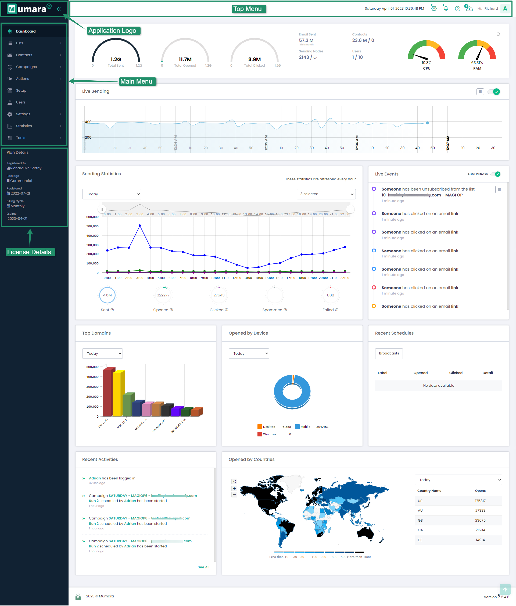Open the Live Events list menu icon
Screen dimensions: 516x606
tap(499, 189)
